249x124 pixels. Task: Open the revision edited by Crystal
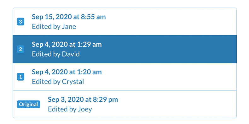[125, 77]
